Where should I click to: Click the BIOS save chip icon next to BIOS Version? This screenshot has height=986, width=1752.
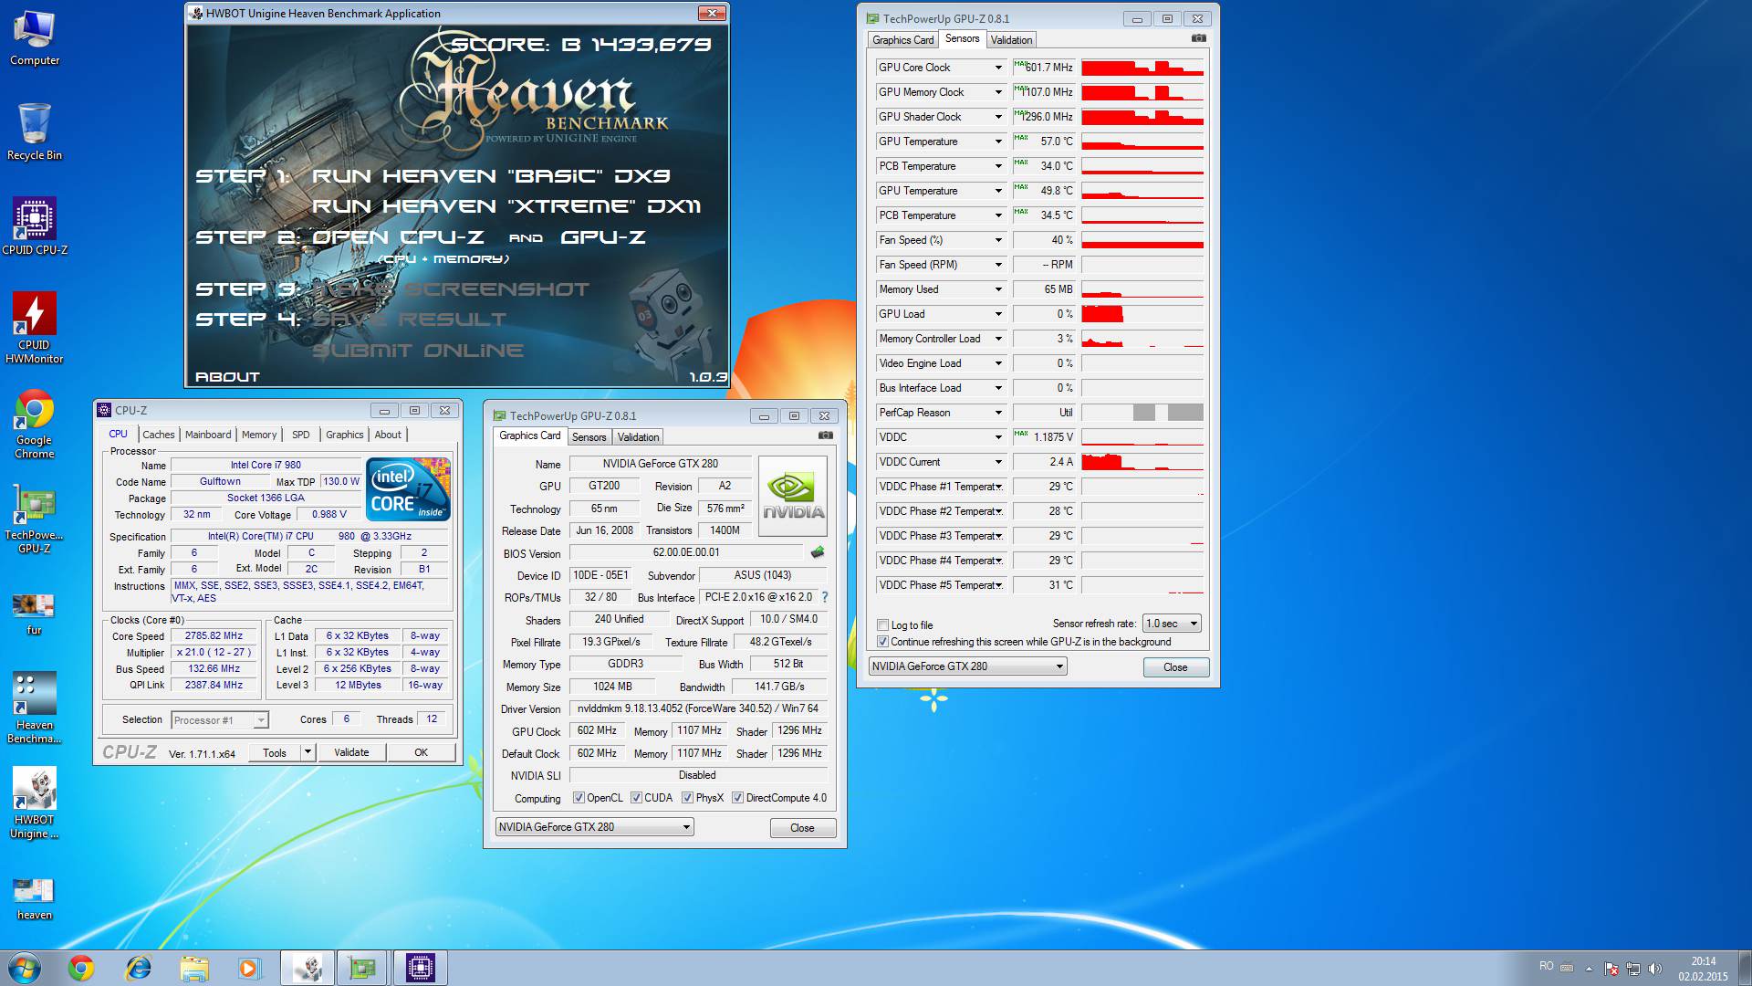(818, 551)
